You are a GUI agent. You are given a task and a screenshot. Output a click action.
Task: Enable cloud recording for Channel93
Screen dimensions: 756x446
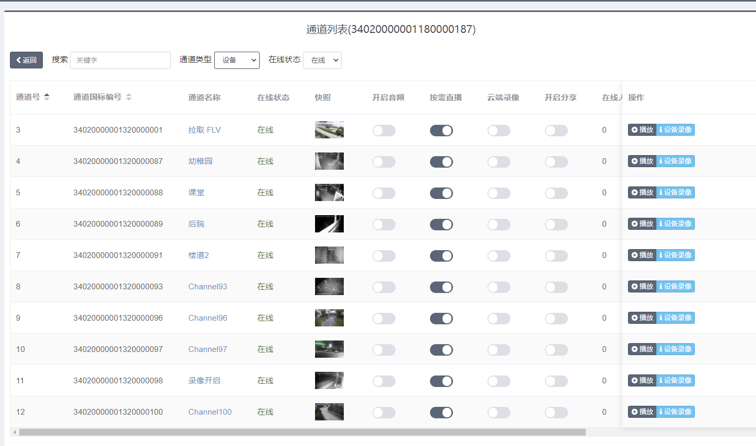tap(498, 287)
